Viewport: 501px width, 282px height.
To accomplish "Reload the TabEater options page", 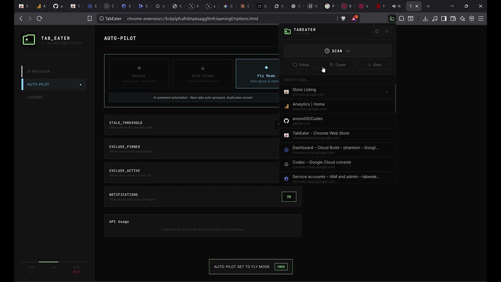I will coord(39,18).
